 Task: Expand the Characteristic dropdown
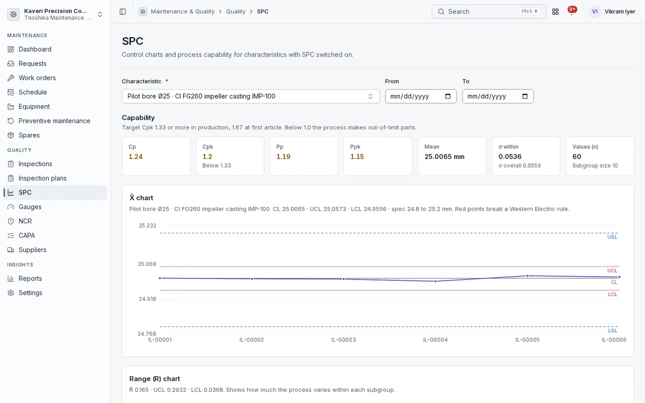click(x=250, y=96)
